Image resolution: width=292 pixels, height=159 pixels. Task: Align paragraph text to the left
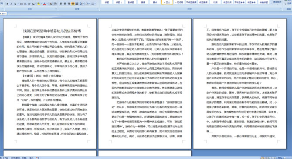[61, 3]
